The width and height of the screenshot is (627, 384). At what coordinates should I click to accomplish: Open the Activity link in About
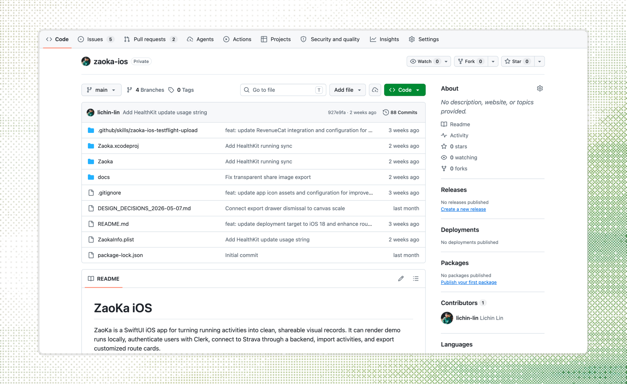click(x=455, y=136)
